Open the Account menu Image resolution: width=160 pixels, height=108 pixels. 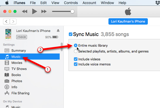89,3
